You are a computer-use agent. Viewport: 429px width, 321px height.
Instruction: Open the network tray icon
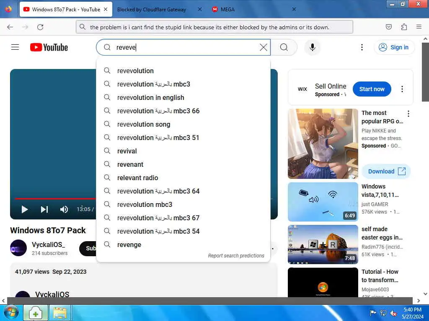tap(383, 313)
